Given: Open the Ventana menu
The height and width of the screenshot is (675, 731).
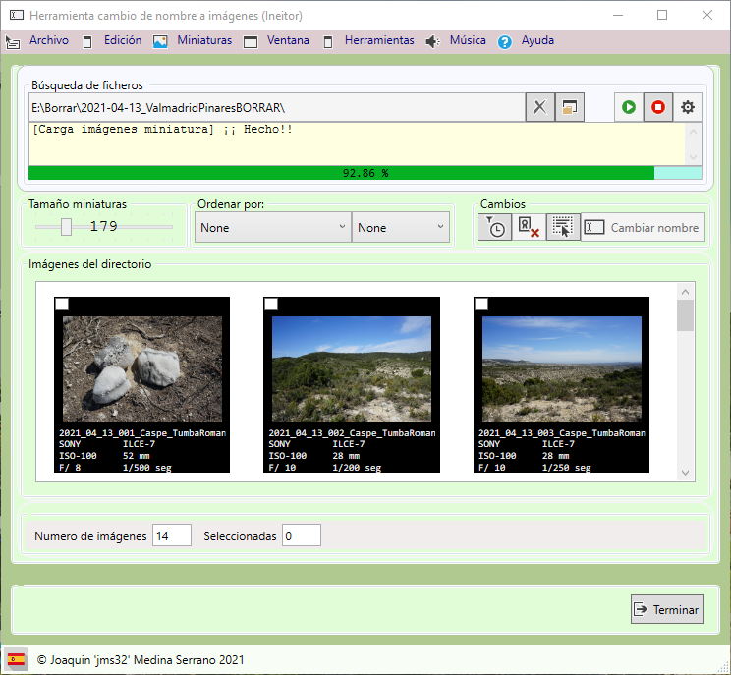Looking at the screenshot, I should [288, 40].
